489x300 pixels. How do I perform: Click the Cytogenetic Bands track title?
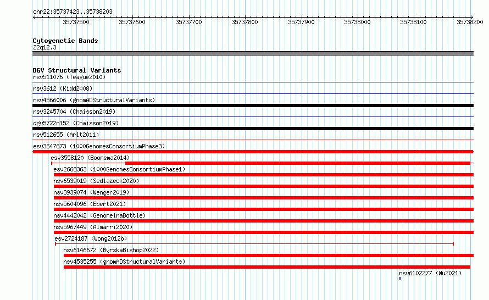tap(65, 41)
